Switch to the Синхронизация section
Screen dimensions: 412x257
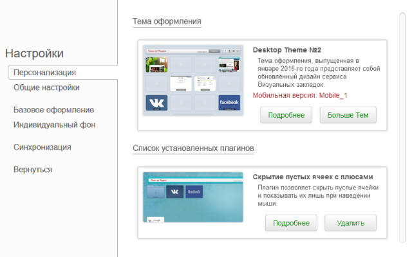pos(42,147)
